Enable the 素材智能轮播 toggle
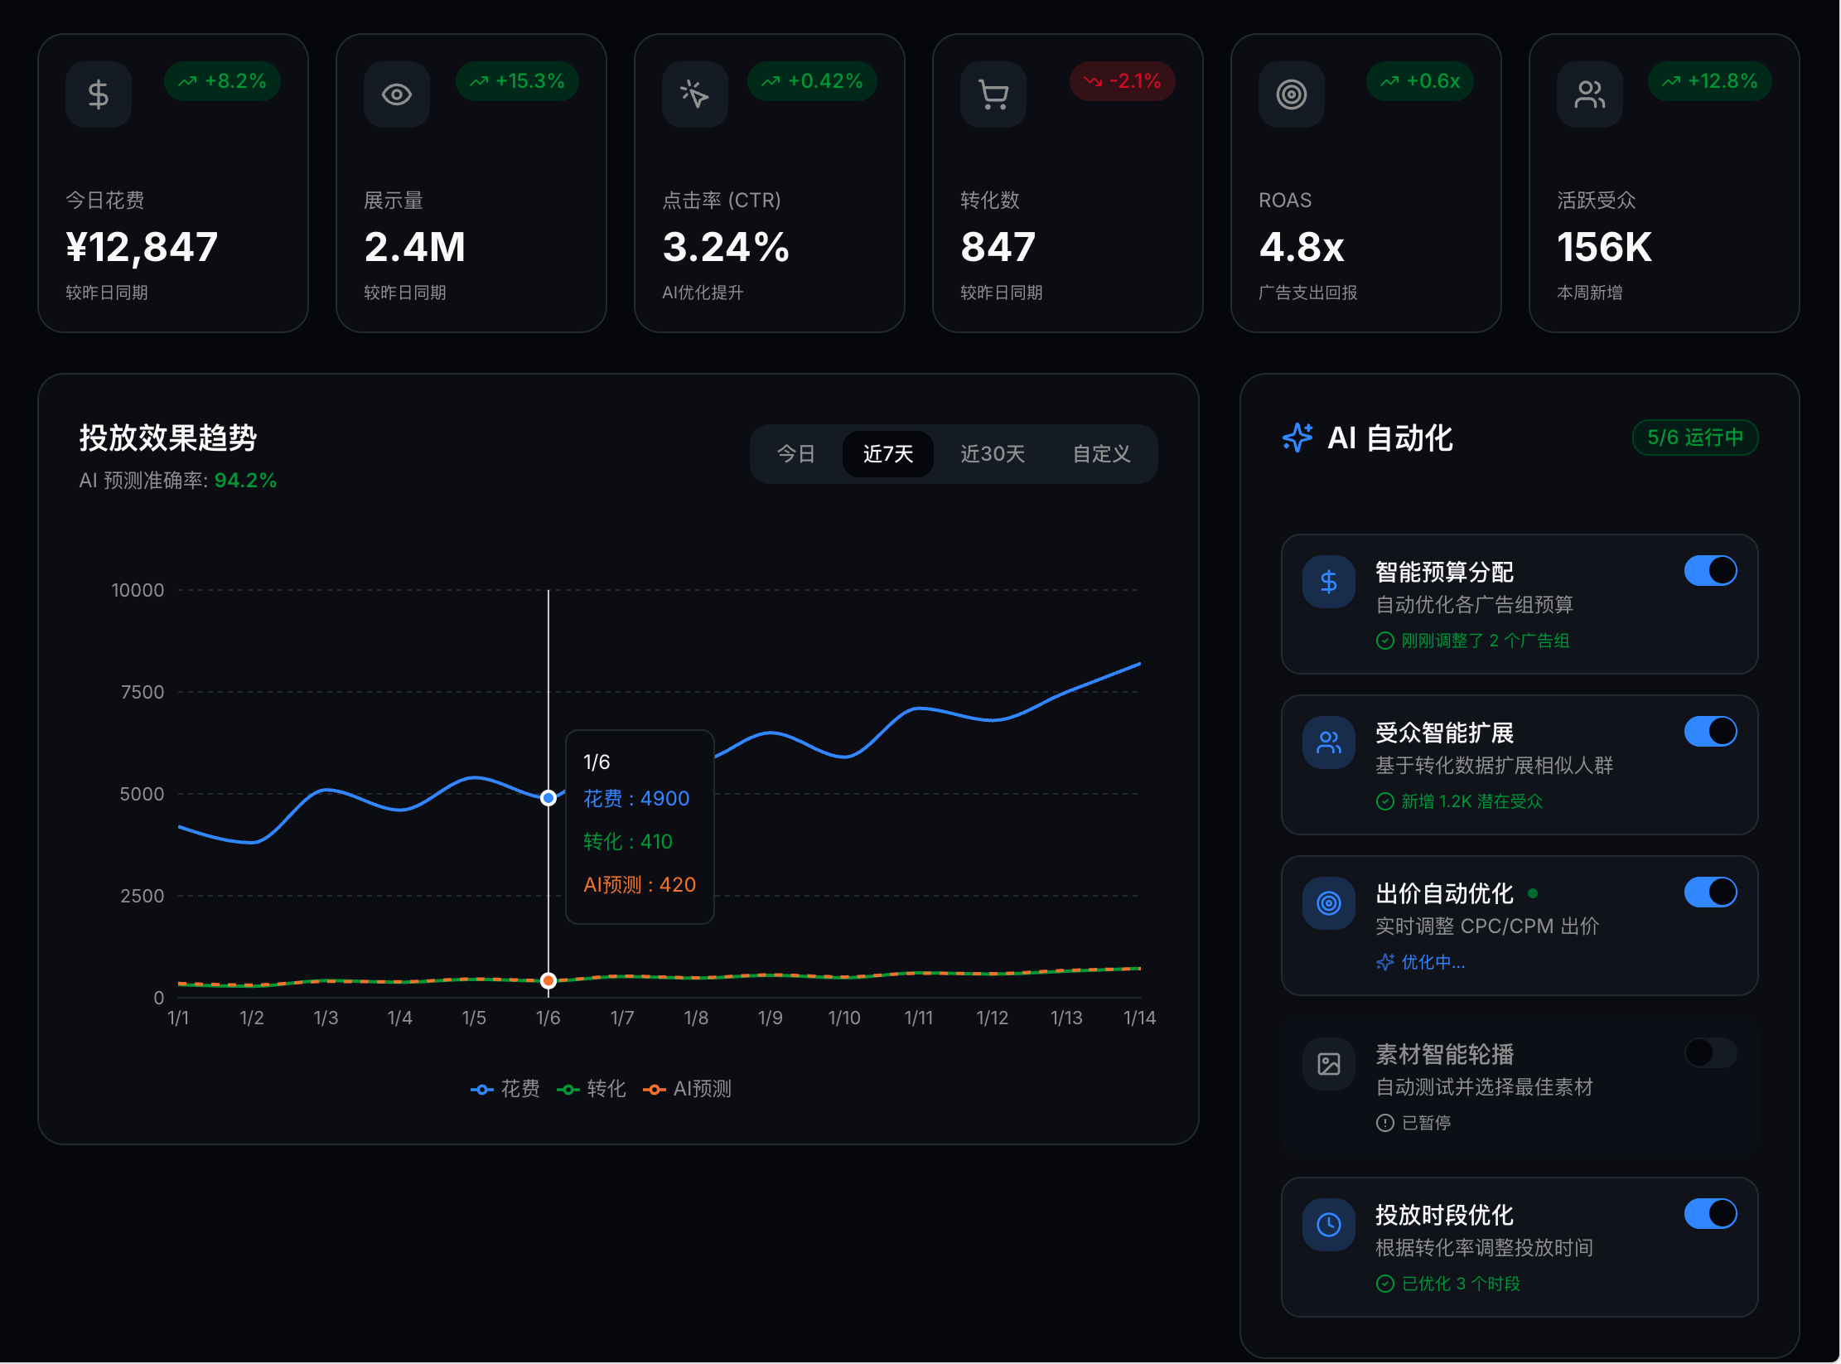1841x1364 pixels. coord(1710,1053)
